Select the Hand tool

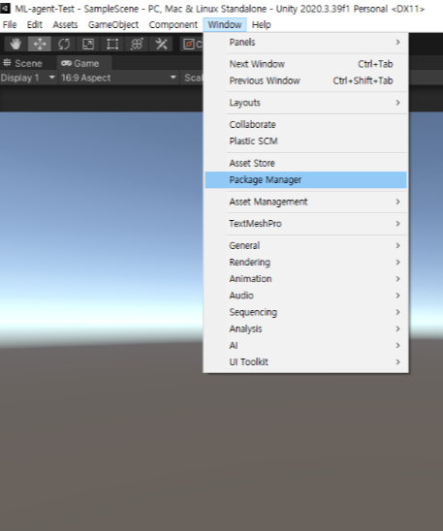tap(16, 44)
